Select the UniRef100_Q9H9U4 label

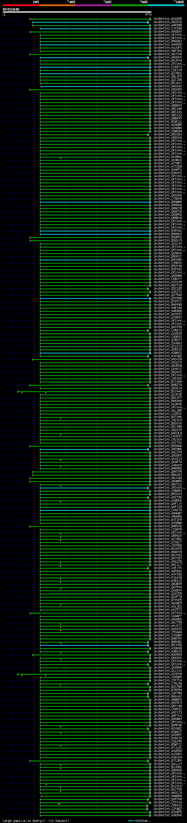coord(168,205)
